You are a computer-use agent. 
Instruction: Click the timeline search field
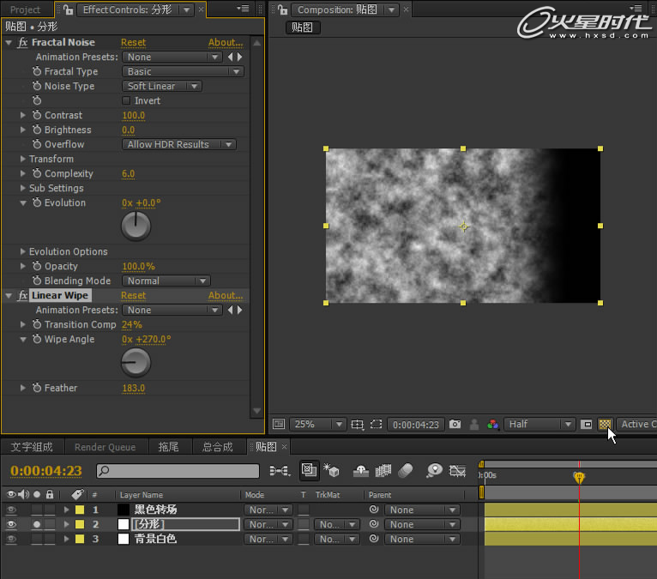coord(178,471)
